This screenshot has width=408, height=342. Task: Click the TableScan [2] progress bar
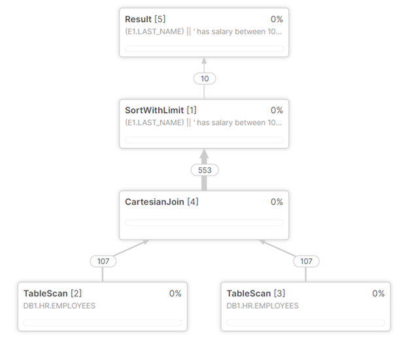coord(103,323)
